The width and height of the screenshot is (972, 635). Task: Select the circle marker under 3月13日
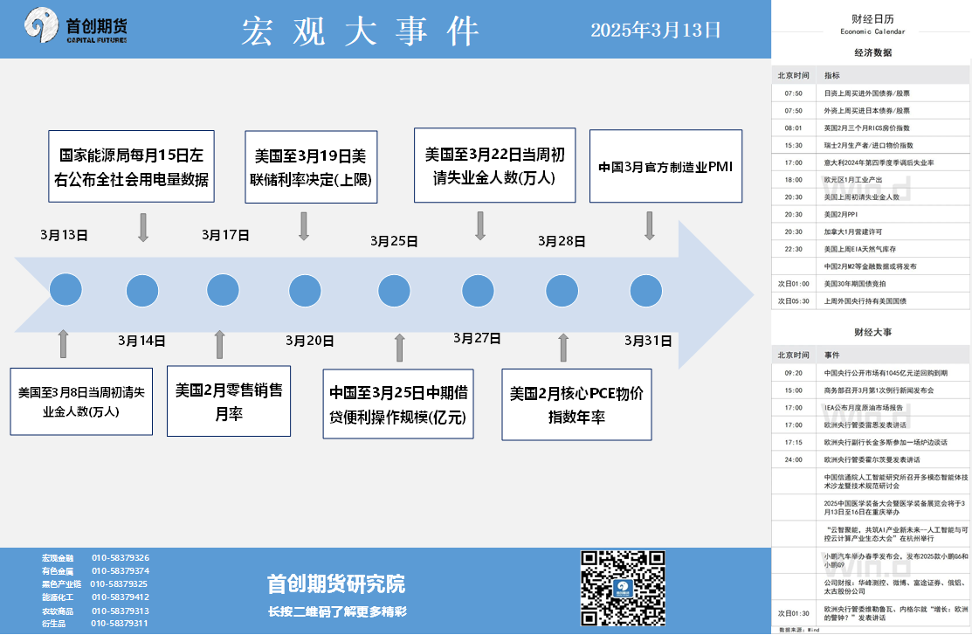click(65, 290)
